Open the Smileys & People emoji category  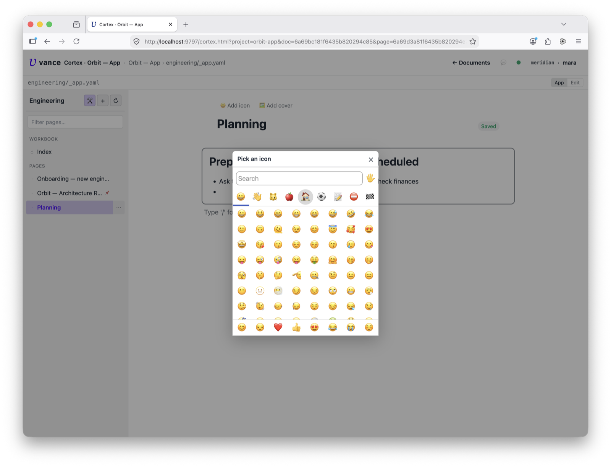tap(241, 197)
